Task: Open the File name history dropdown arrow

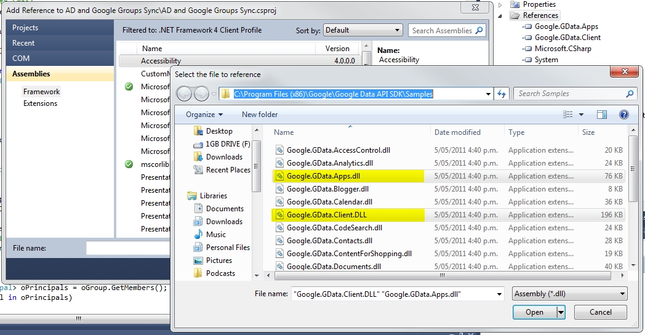Action: pyautogui.click(x=499, y=294)
